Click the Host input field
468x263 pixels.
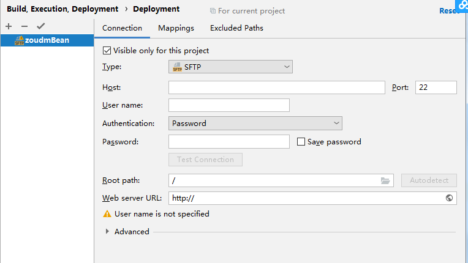276,87
